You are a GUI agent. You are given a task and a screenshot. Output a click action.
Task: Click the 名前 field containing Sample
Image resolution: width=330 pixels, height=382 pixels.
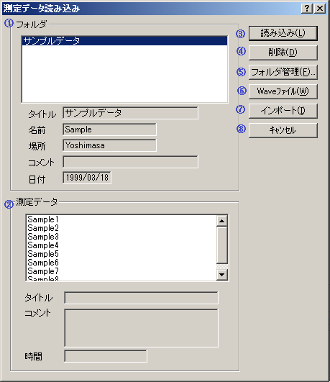pos(109,129)
